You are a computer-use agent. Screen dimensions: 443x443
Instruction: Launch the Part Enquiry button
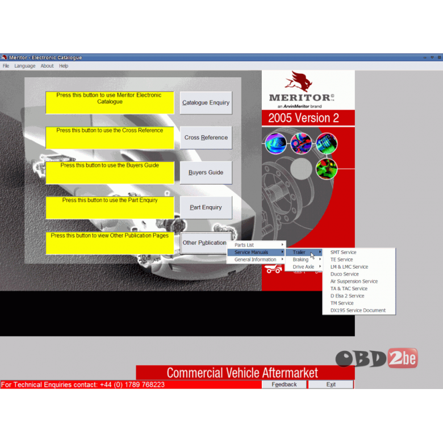(206, 207)
